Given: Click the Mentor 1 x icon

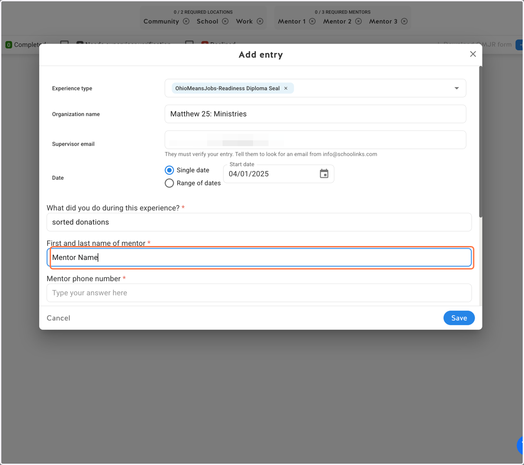Looking at the screenshot, I should click(x=313, y=21).
